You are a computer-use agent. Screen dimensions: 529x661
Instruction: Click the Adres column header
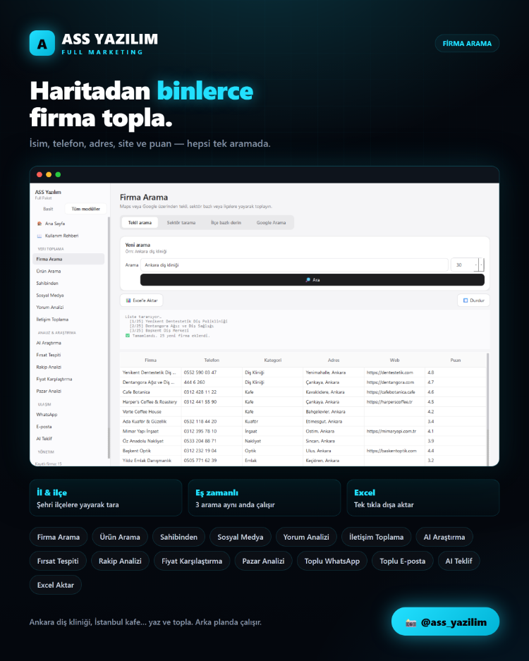pyautogui.click(x=334, y=360)
